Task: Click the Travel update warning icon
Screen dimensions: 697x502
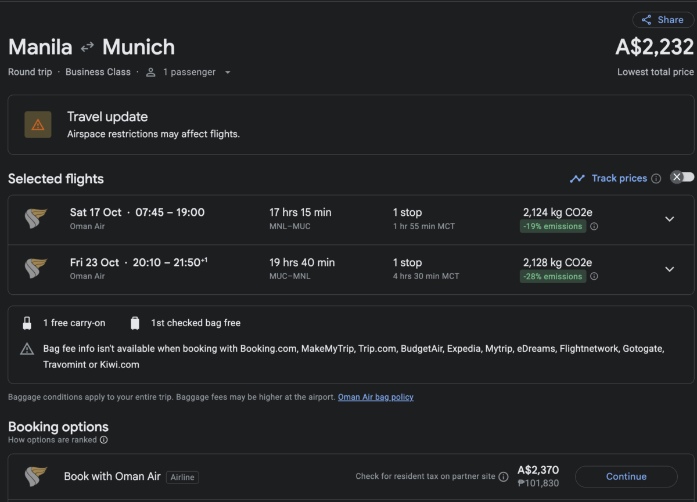Action: (38, 124)
